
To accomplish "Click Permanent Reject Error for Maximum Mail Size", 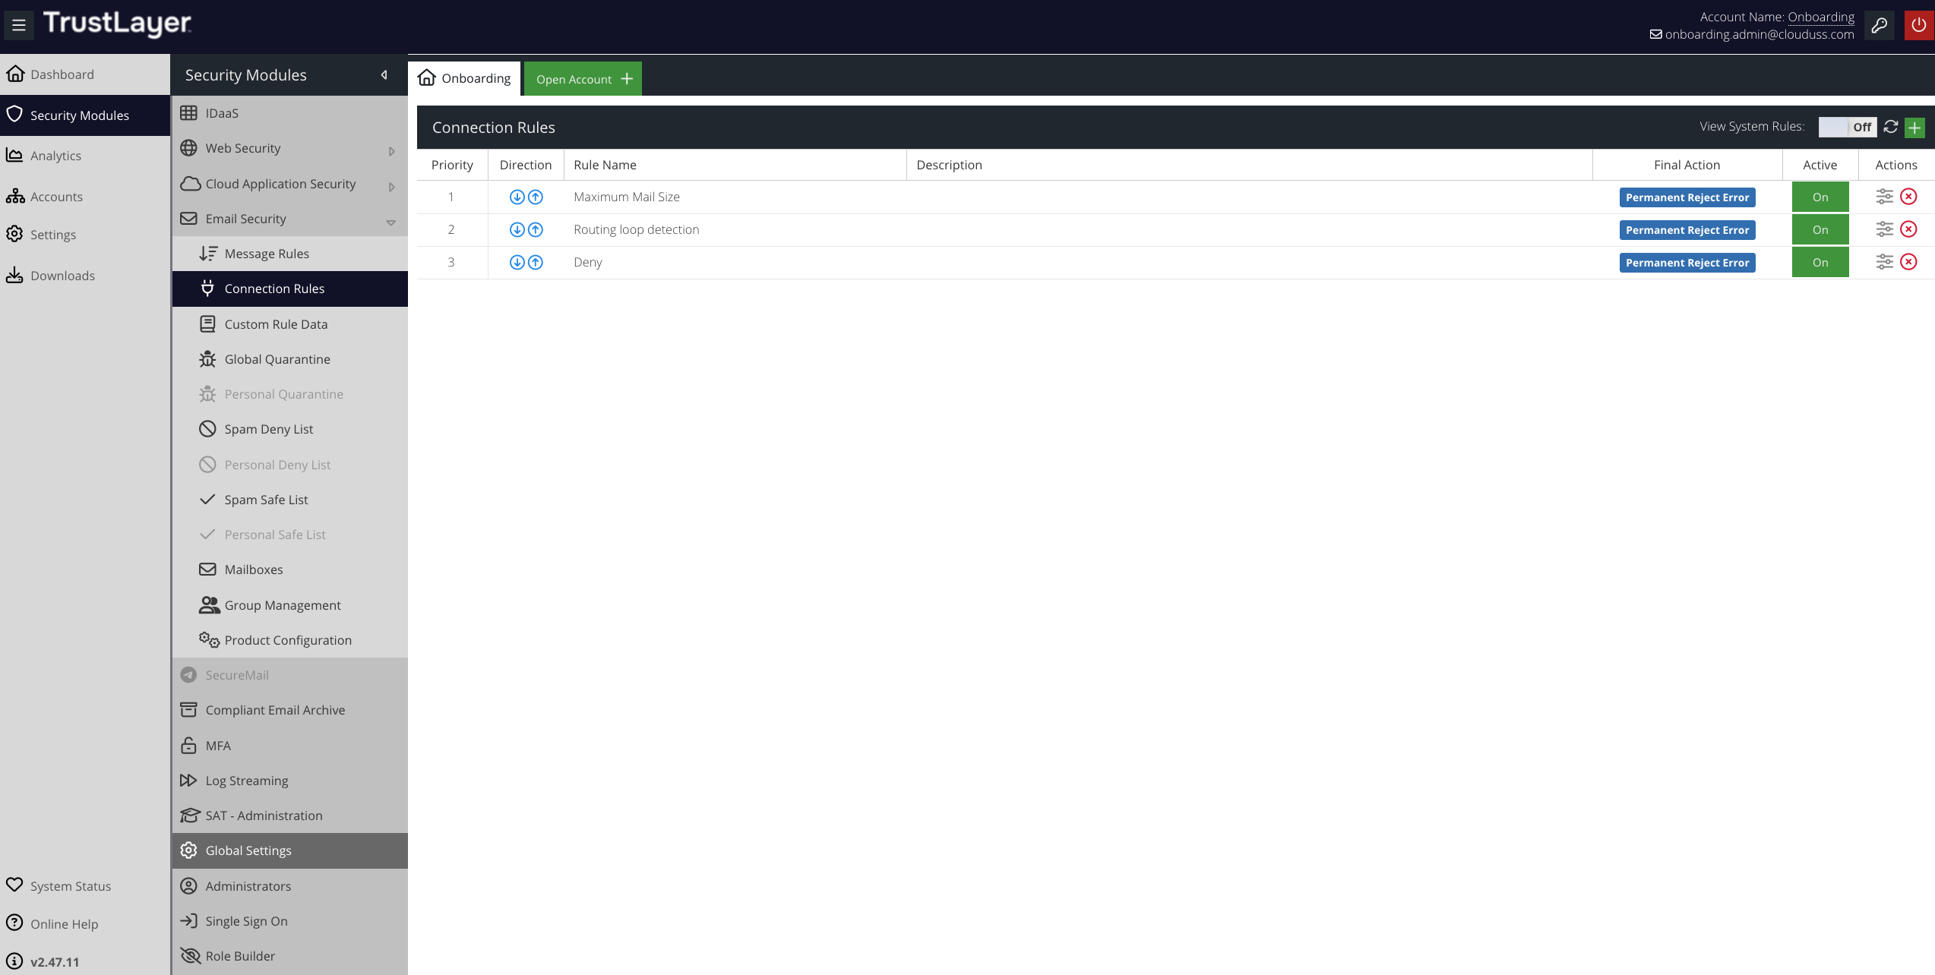I will [x=1687, y=197].
